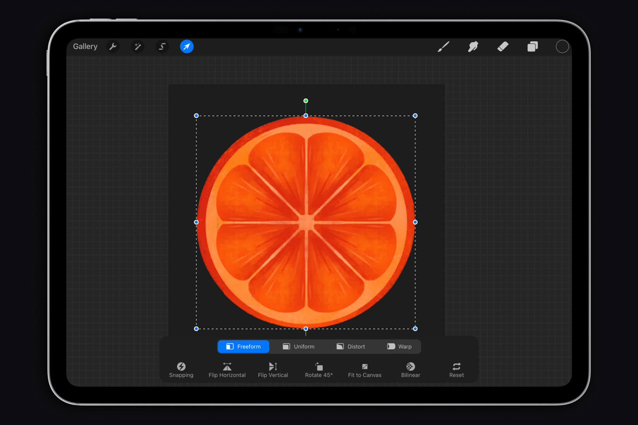Select the Eraser tool
This screenshot has height=425, width=638.
point(503,47)
